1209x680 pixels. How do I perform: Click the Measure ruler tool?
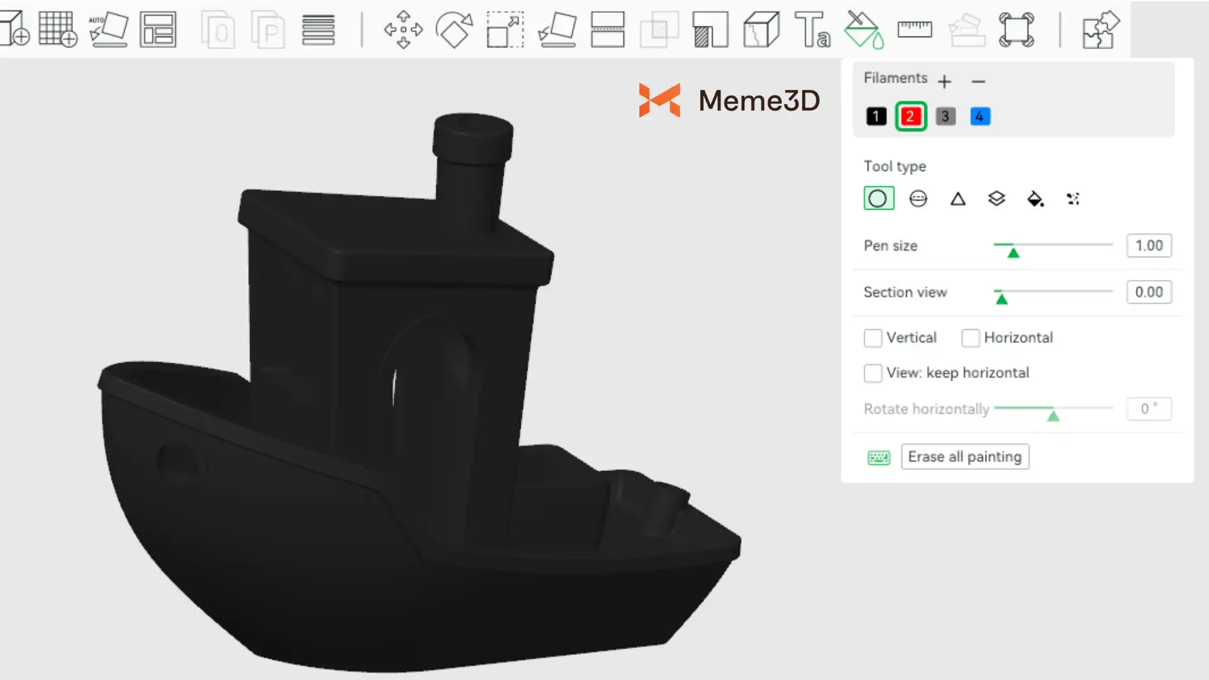click(x=914, y=29)
